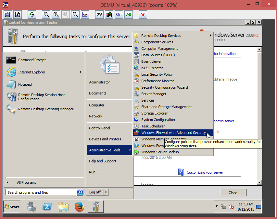Select Windows Firewall with Advanced Security

click(x=173, y=133)
